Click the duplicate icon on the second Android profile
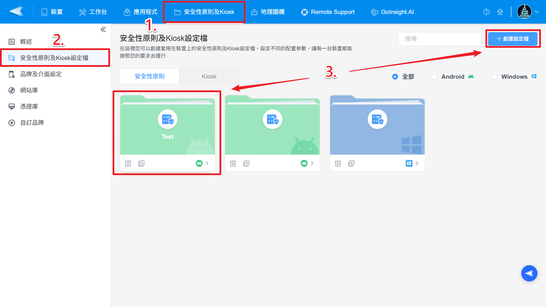The width and height of the screenshot is (546, 307). coord(246,163)
